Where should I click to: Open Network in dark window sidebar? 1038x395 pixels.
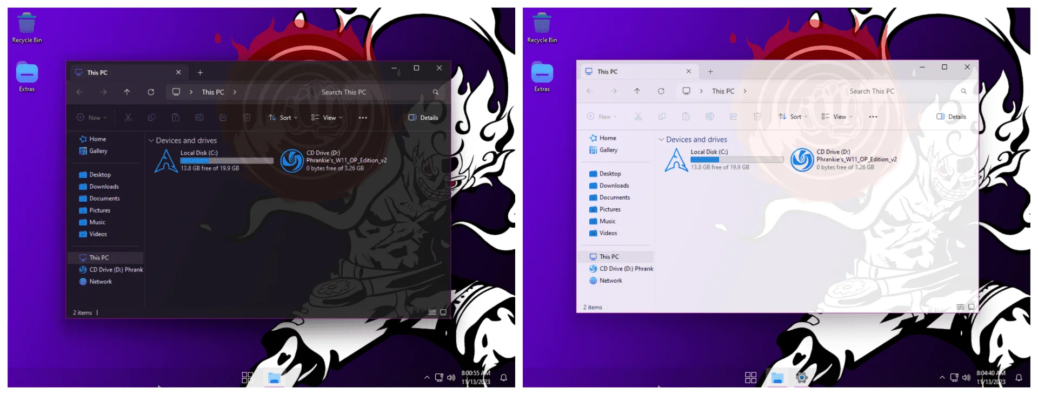[x=96, y=282]
